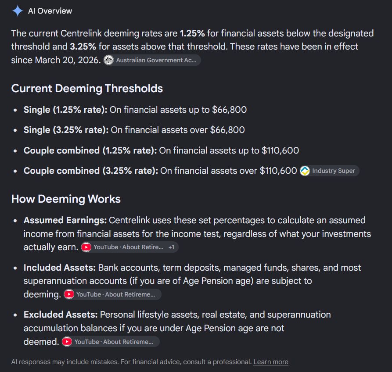Open the Australian Government Ac... source chip

click(x=152, y=60)
